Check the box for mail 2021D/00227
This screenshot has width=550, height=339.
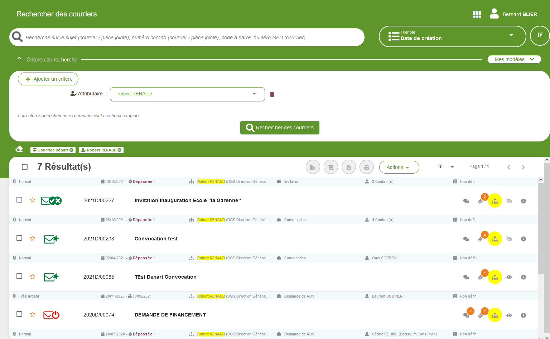pyautogui.click(x=20, y=200)
